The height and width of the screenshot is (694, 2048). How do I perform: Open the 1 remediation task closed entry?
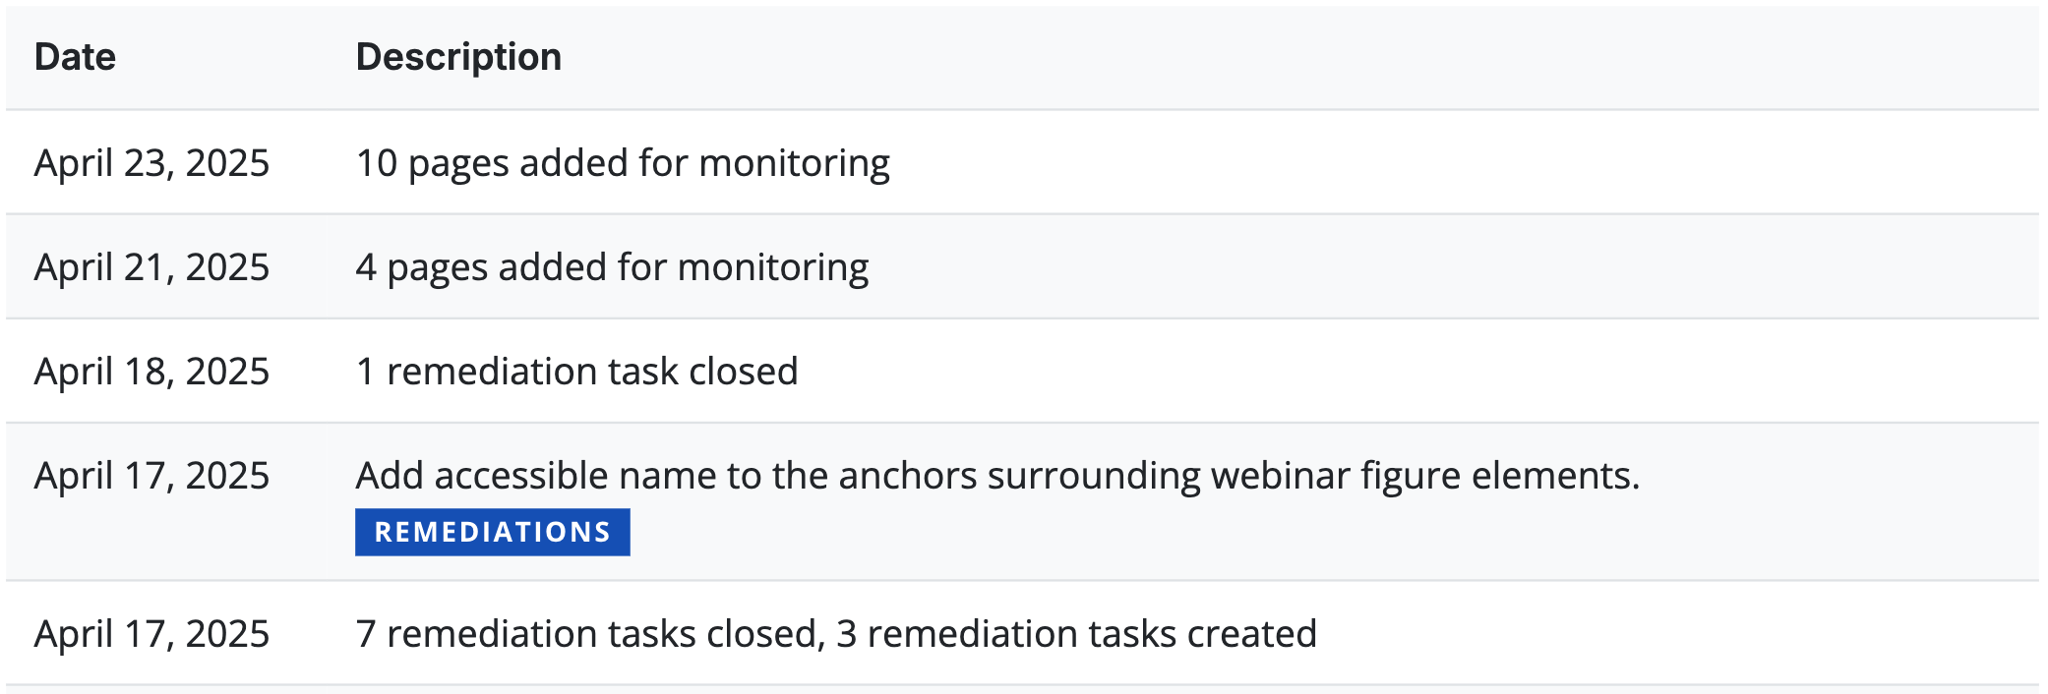coord(576,372)
